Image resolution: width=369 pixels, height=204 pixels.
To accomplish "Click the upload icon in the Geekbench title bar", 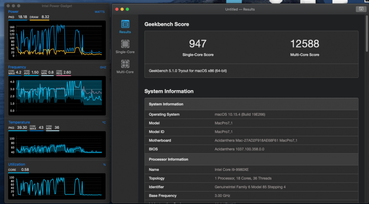I will pos(361,9).
